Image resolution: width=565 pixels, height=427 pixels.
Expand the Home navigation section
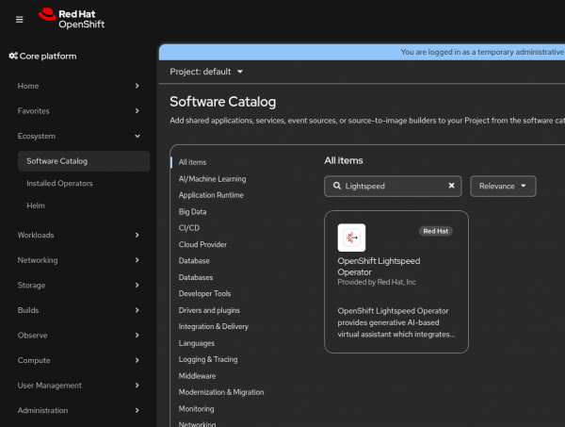[78, 86]
